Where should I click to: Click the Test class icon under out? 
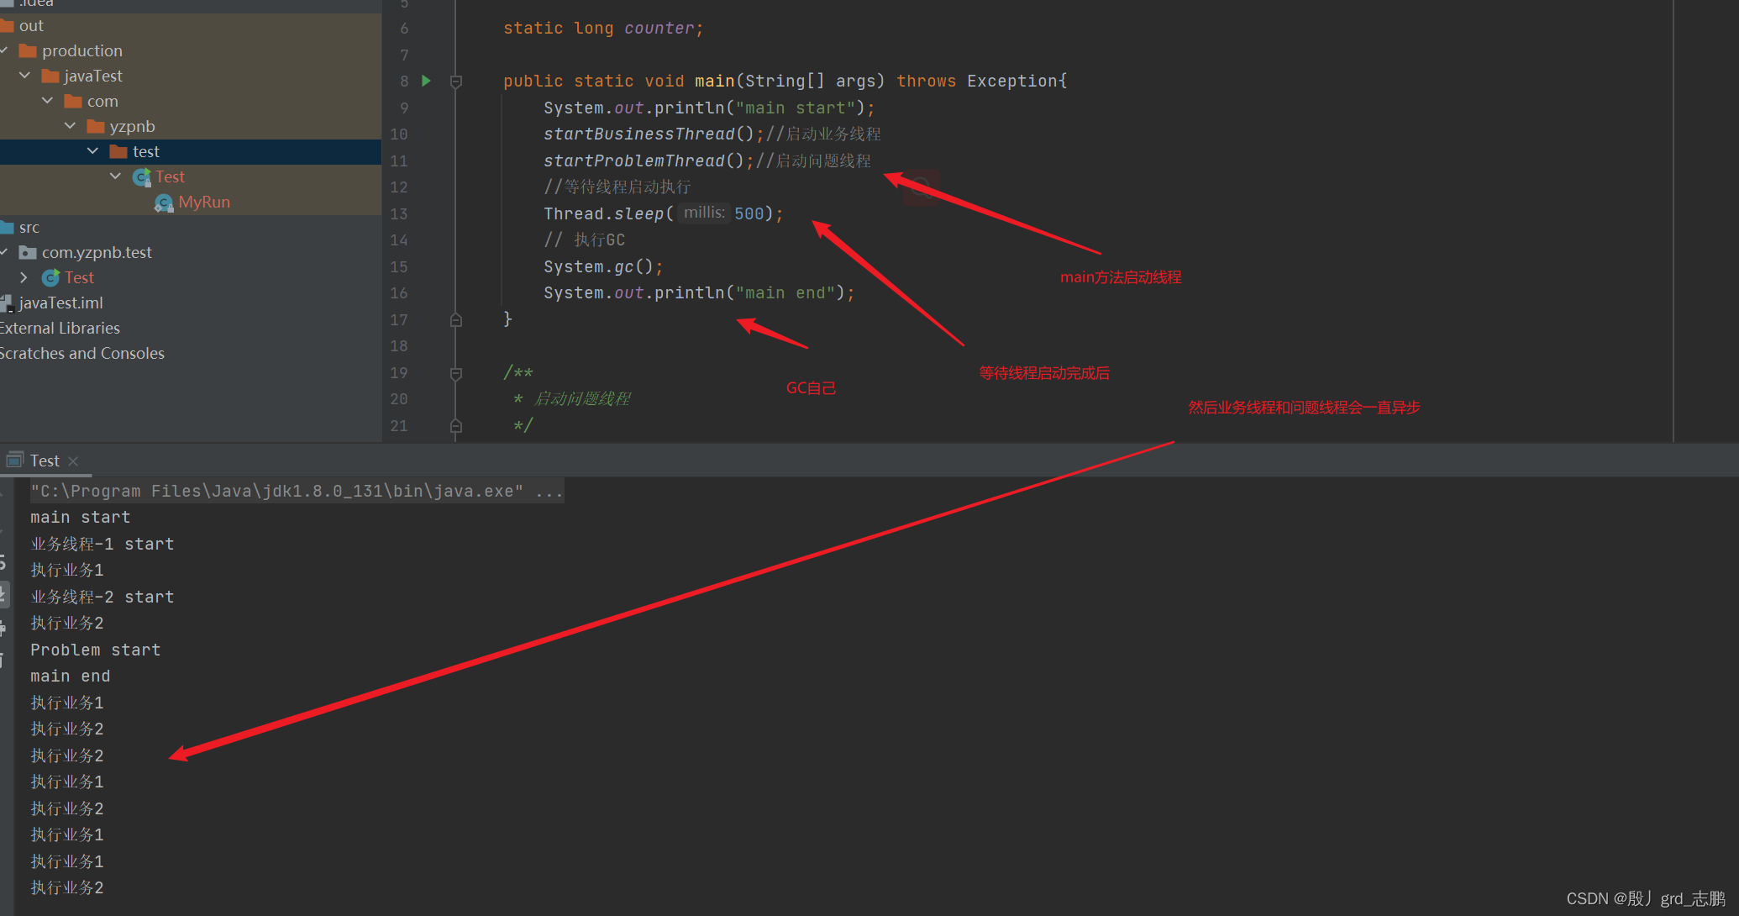click(141, 176)
